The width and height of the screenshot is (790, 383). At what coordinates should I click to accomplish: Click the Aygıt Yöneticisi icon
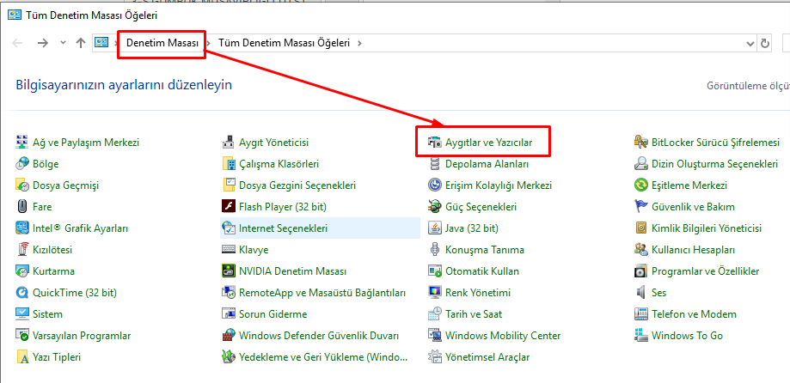(229, 143)
